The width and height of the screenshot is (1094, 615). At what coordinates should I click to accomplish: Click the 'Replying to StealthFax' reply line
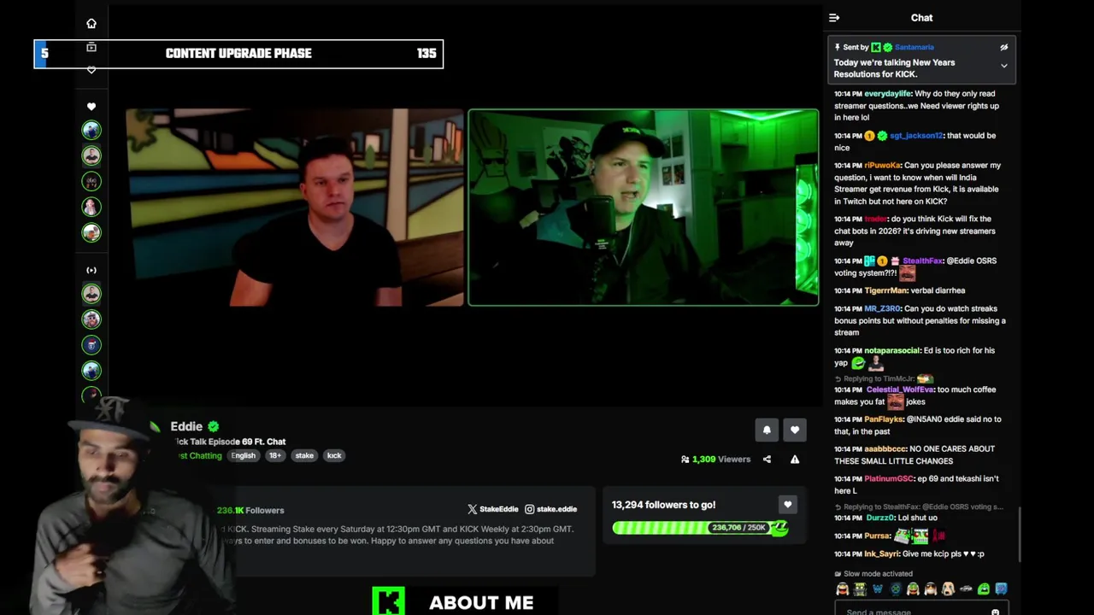(919, 507)
